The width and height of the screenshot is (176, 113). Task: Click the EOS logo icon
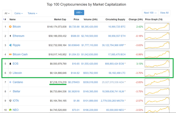point(10,64)
